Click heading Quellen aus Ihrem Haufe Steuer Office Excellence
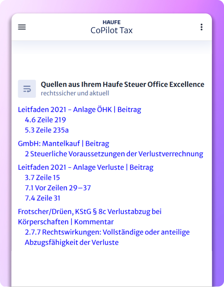Viewport: 224px width, 287px height. click(122, 84)
